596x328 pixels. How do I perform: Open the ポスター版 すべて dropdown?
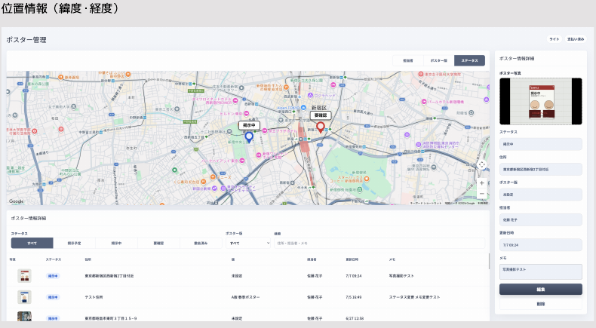[x=248, y=244]
